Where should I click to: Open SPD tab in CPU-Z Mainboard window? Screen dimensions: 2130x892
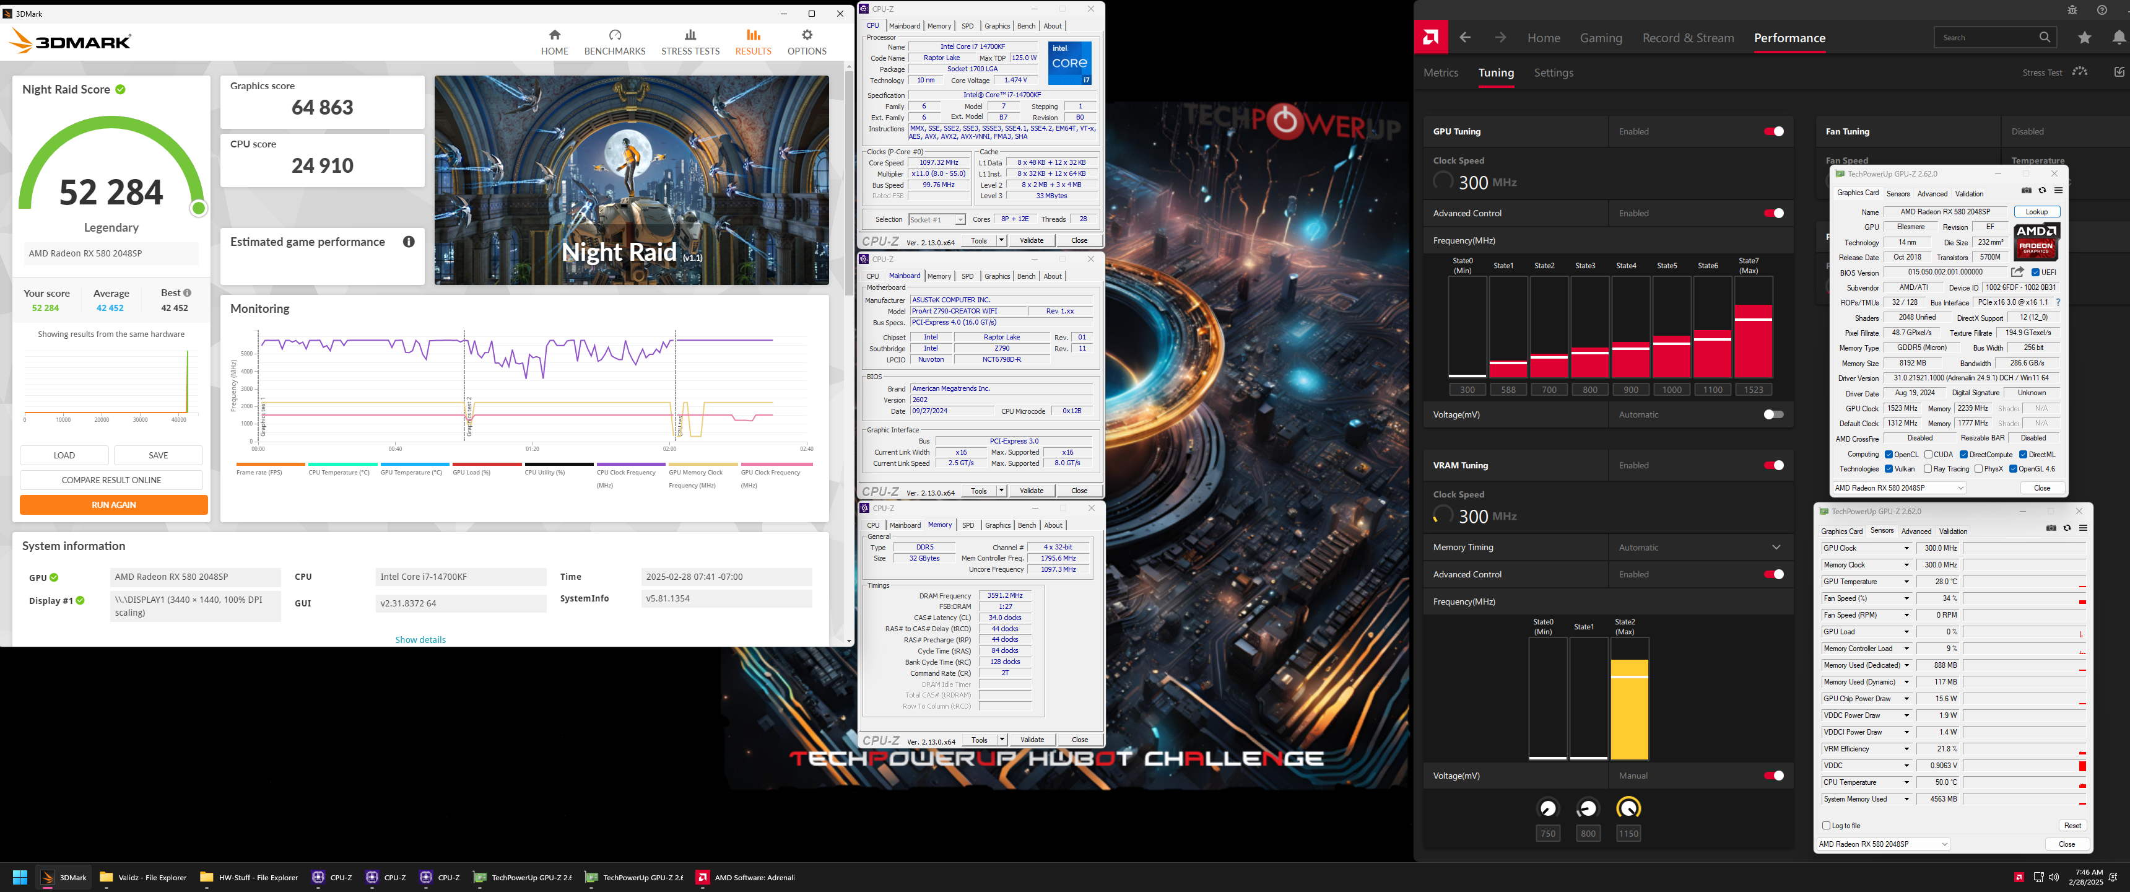coord(967,276)
